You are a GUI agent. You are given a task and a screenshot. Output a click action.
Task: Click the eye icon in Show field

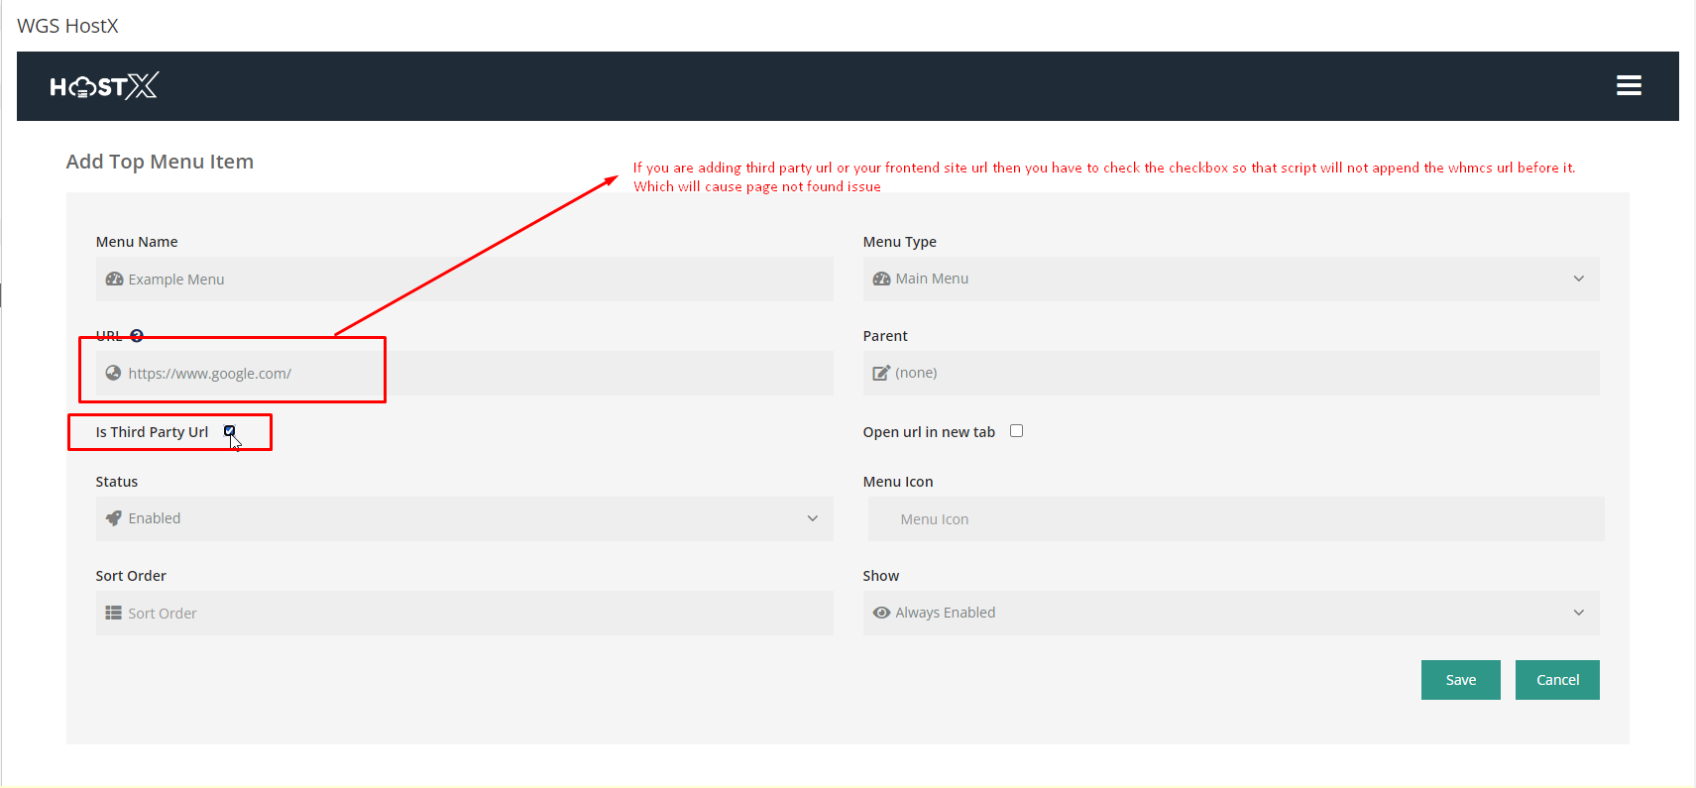click(880, 613)
